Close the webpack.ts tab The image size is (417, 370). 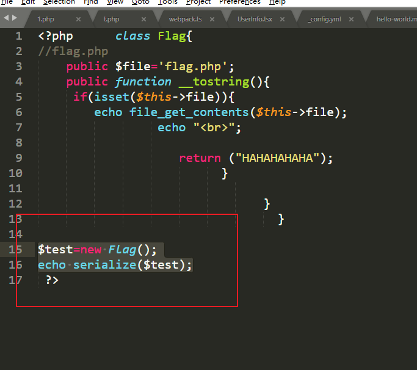pyautogui.click(x=212, y=19)
